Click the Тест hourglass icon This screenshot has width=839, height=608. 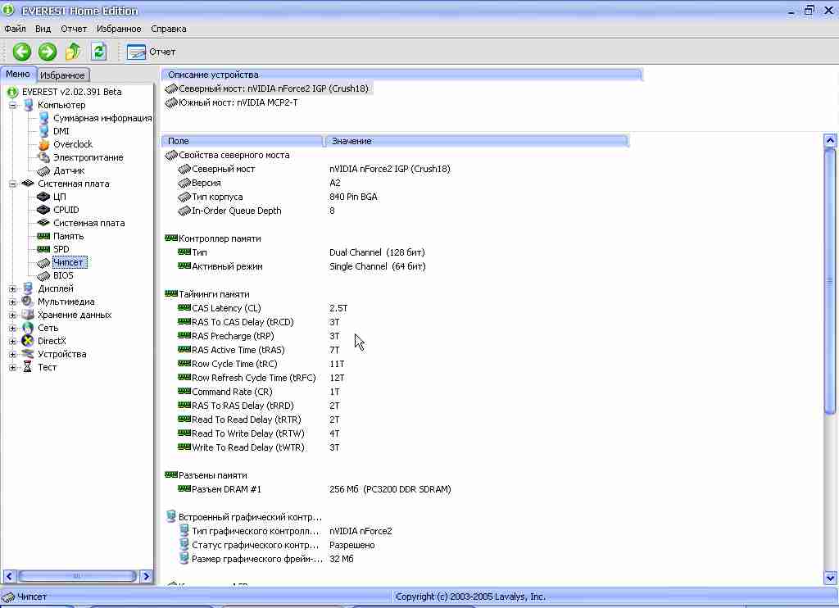pos(27,367)
